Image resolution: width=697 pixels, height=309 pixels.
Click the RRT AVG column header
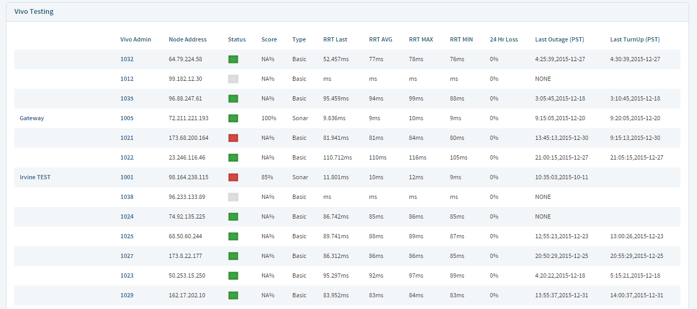click(381, 39)
